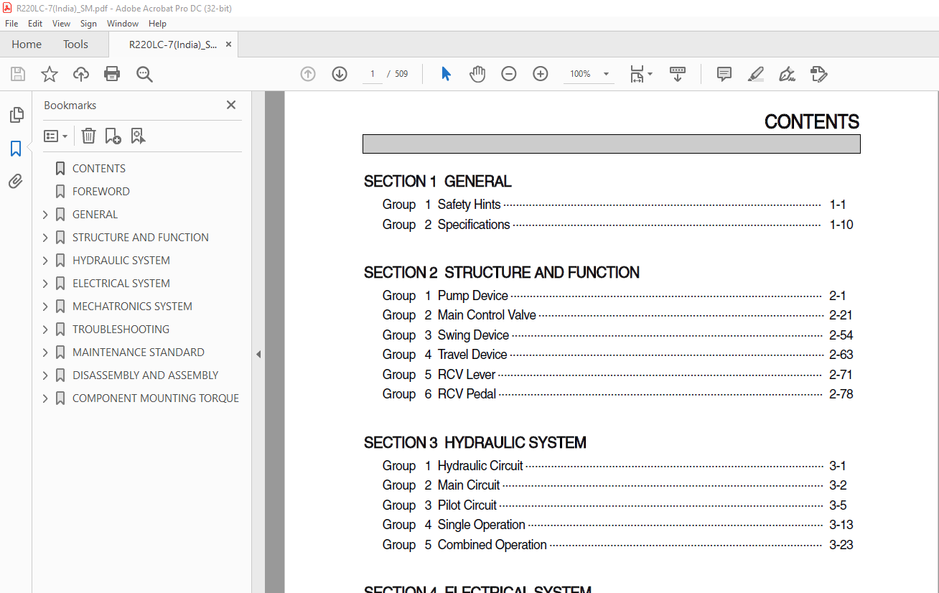This screenshot has width=939, height=593.
Task: Open the Find text magnifier tool
Action: tap(144, 74)
